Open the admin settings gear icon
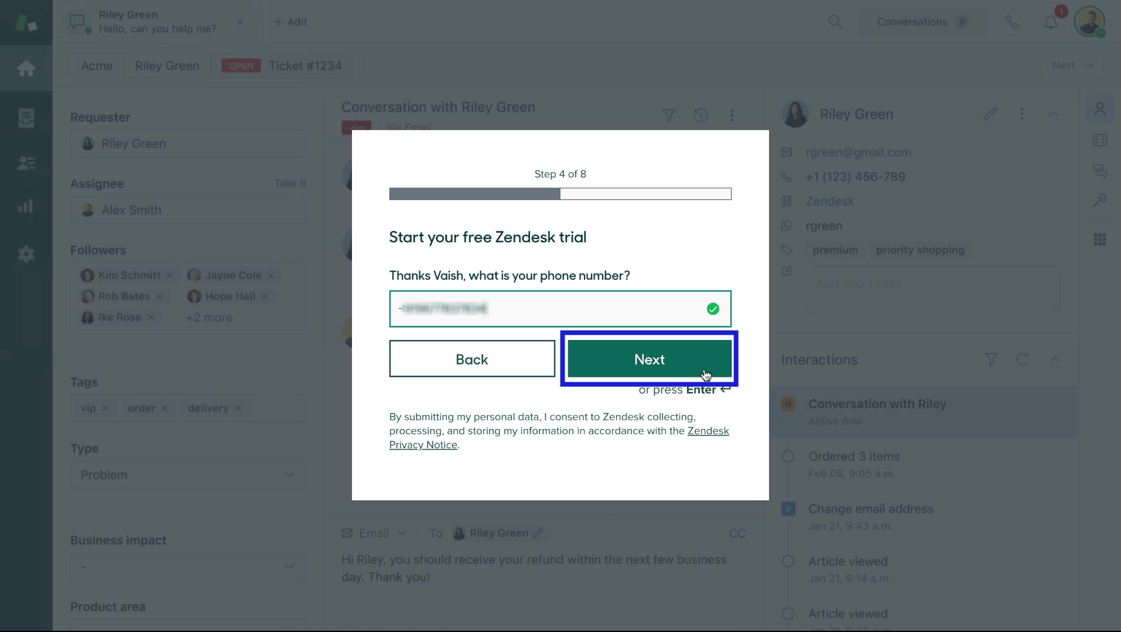 click(26, 254)
